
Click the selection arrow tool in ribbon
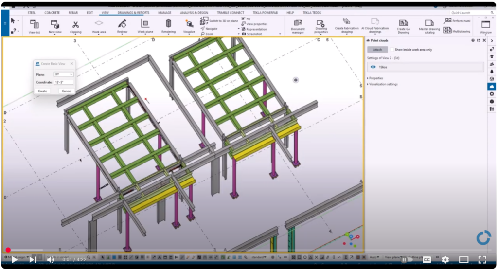pos(13,21)
